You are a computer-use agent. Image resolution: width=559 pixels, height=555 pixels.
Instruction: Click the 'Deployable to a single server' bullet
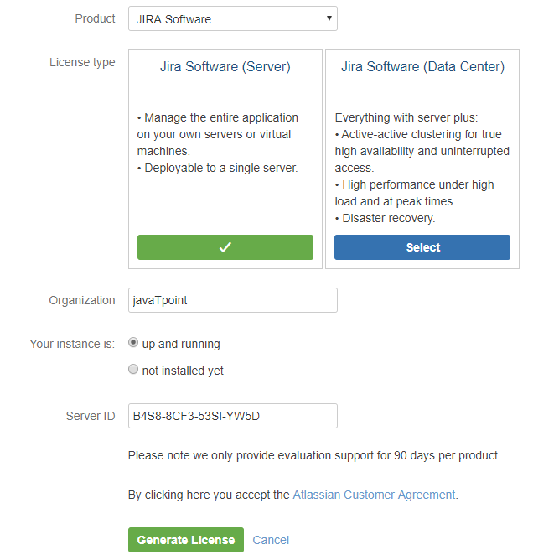coord(220,168)
